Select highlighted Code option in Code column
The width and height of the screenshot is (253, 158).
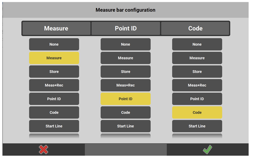197,112
